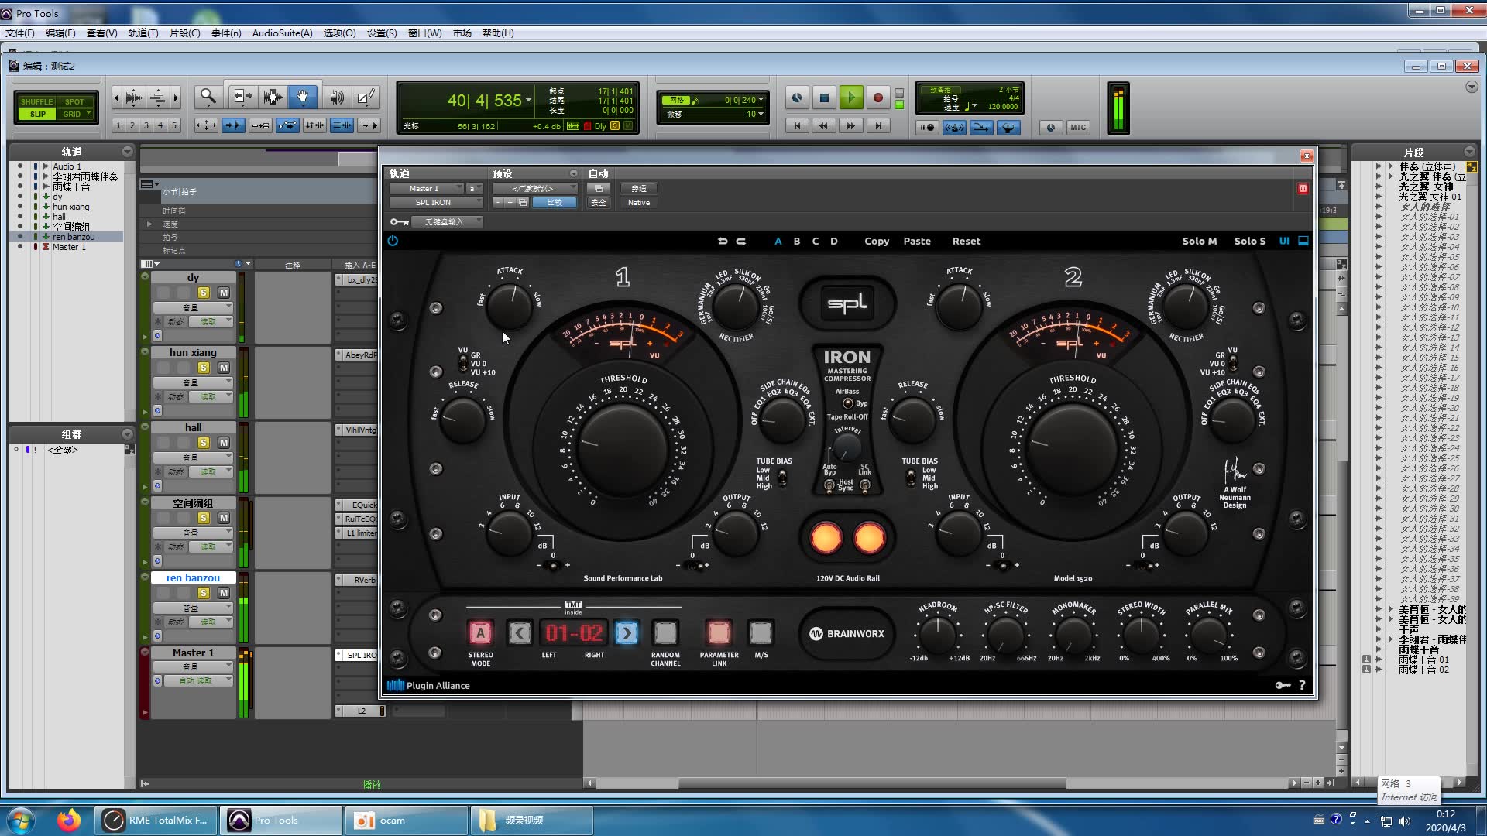Open the 窗口(W) menu
This screenshot has height=836, width=1487.
(424, 33)
